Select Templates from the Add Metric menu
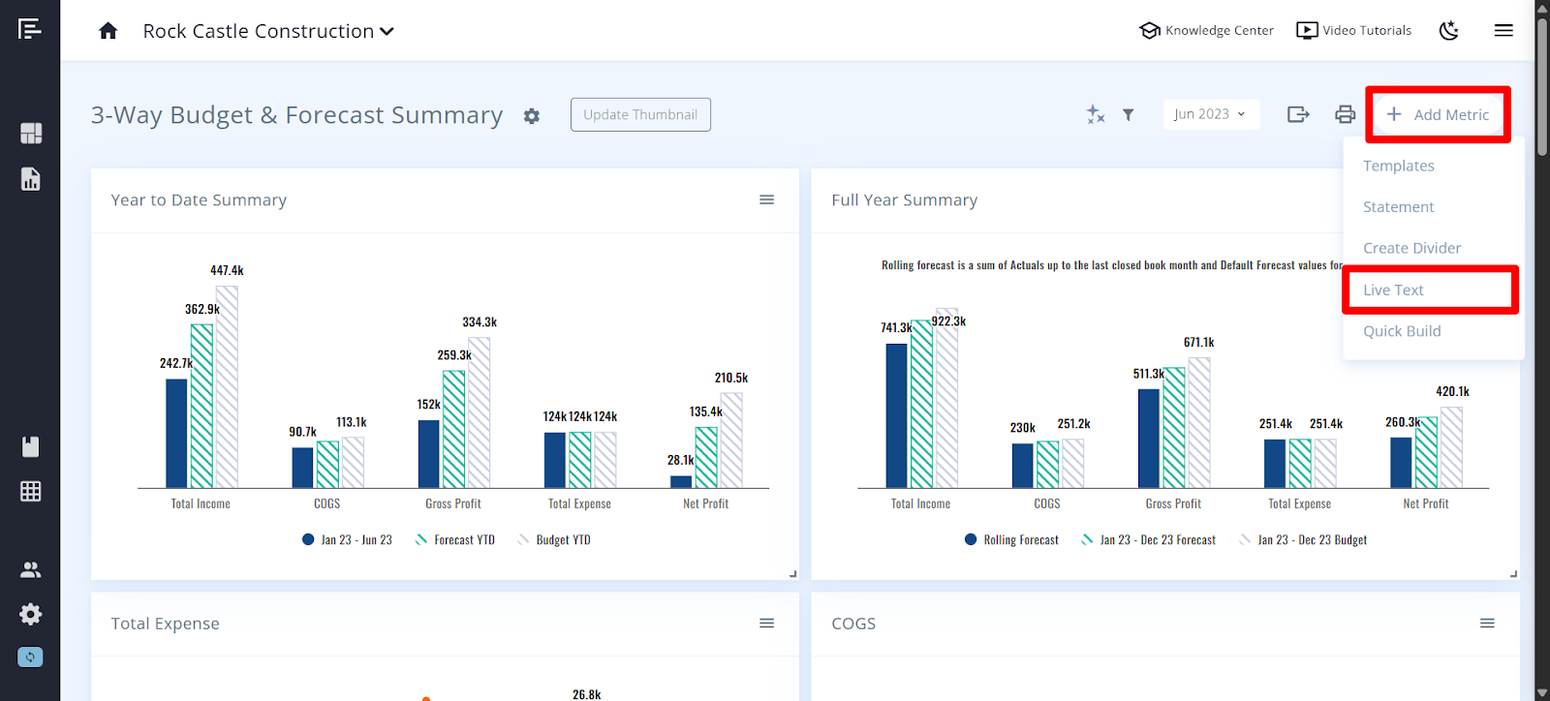 1399,166
